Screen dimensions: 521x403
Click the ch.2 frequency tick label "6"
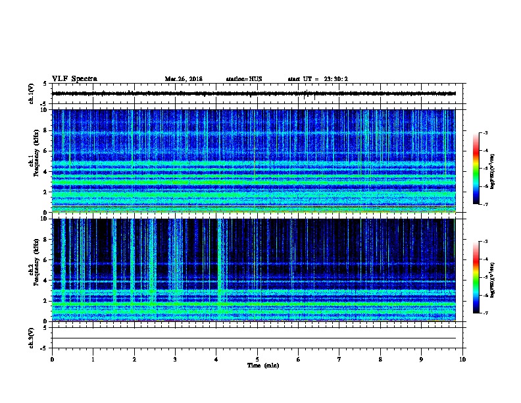point(45,260)
